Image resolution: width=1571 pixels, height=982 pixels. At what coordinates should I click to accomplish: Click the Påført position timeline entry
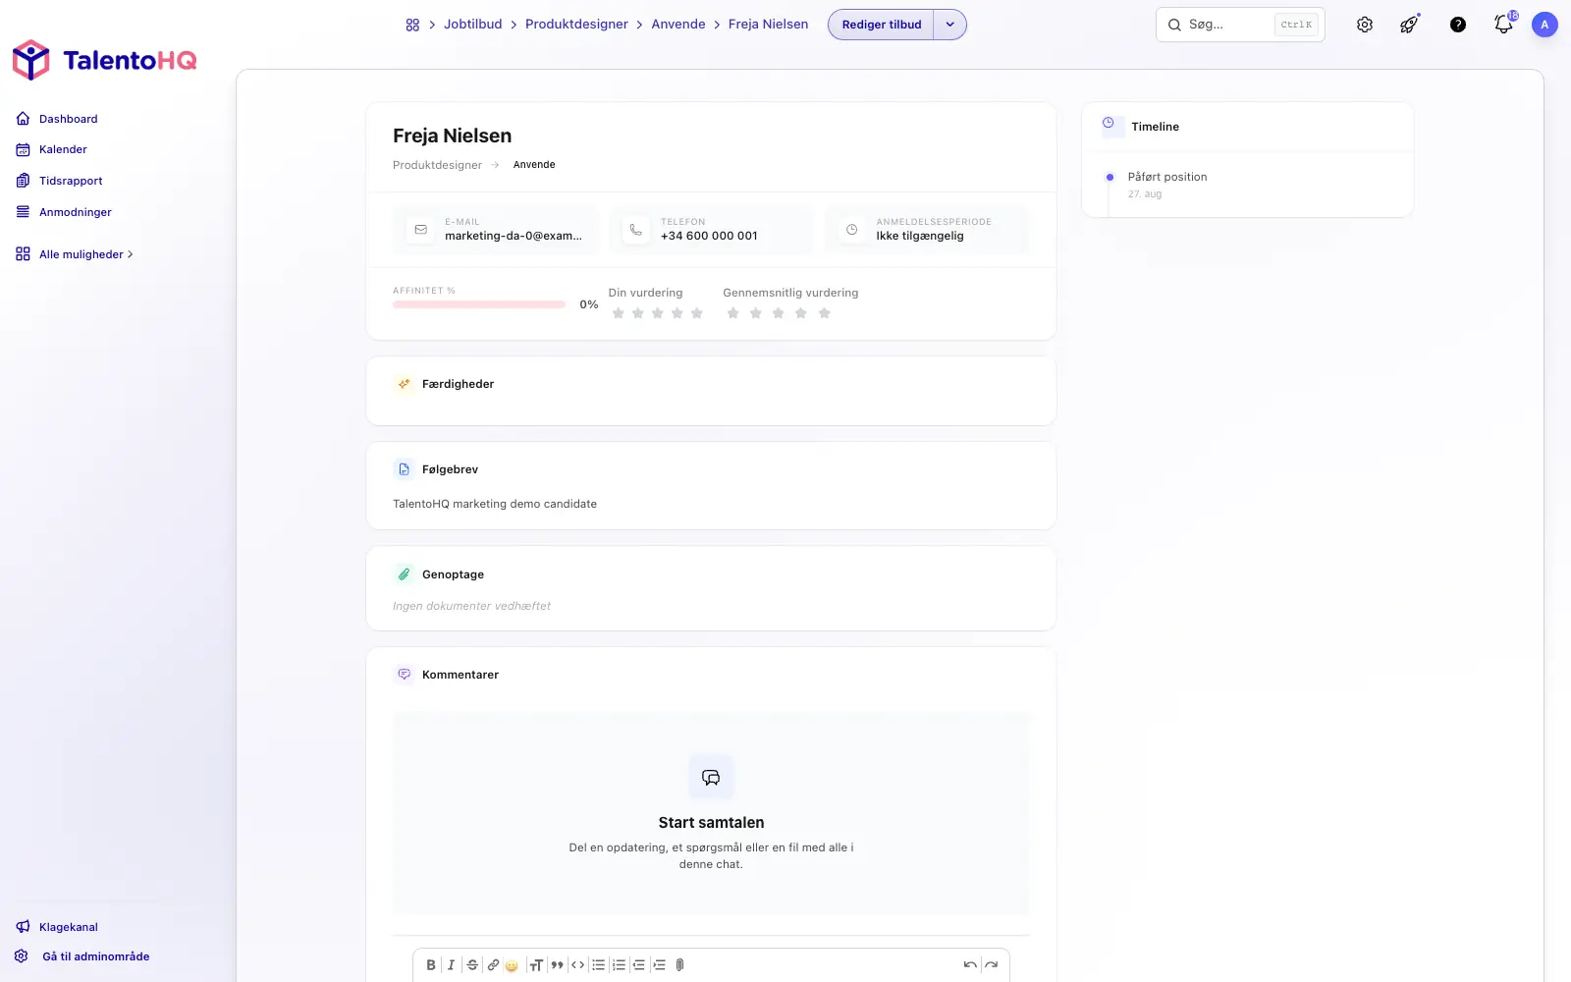1167,177
